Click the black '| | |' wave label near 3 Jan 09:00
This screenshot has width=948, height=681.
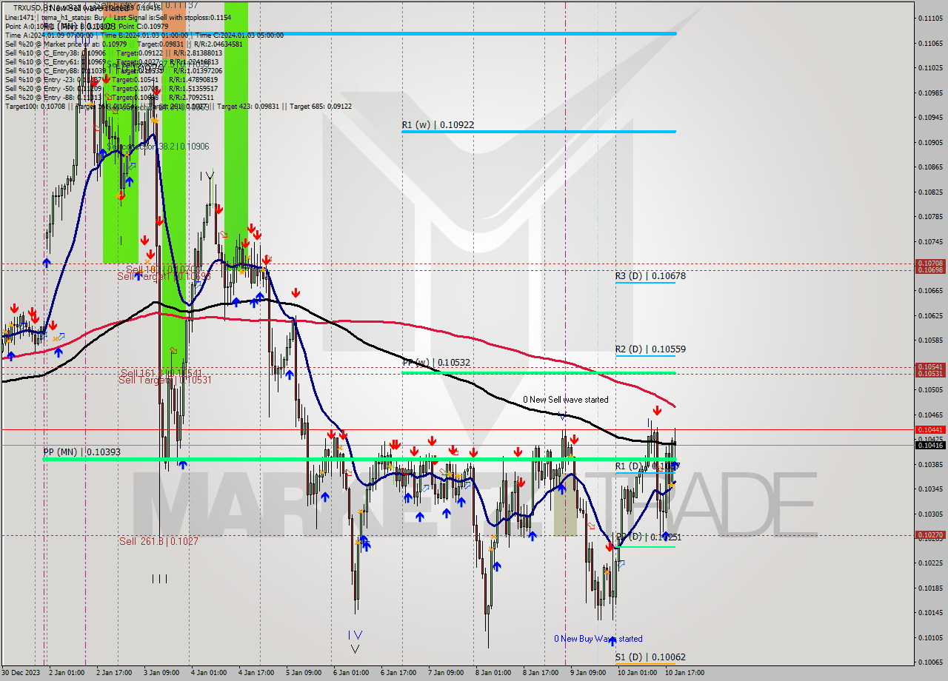coord(159,579)
